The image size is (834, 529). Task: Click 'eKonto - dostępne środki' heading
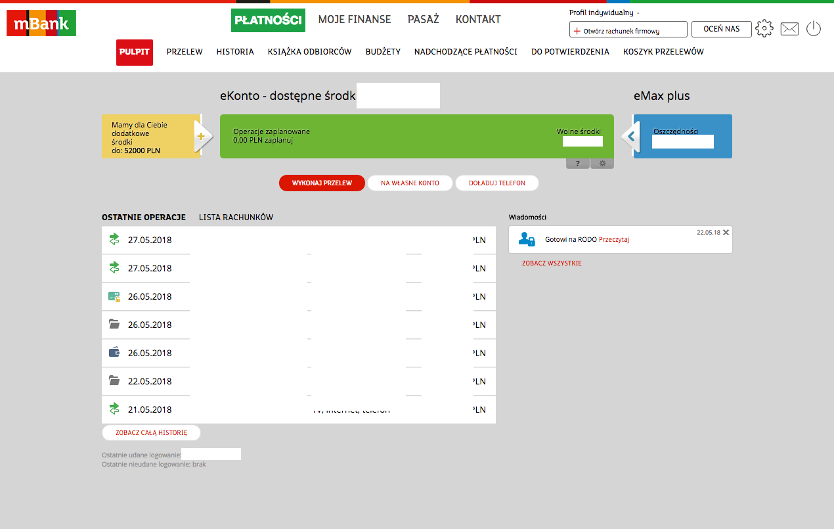[x=288, y=96]
